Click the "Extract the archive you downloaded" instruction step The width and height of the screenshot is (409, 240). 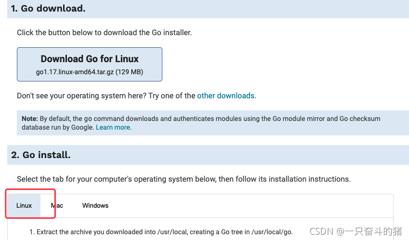coord(161,232)
